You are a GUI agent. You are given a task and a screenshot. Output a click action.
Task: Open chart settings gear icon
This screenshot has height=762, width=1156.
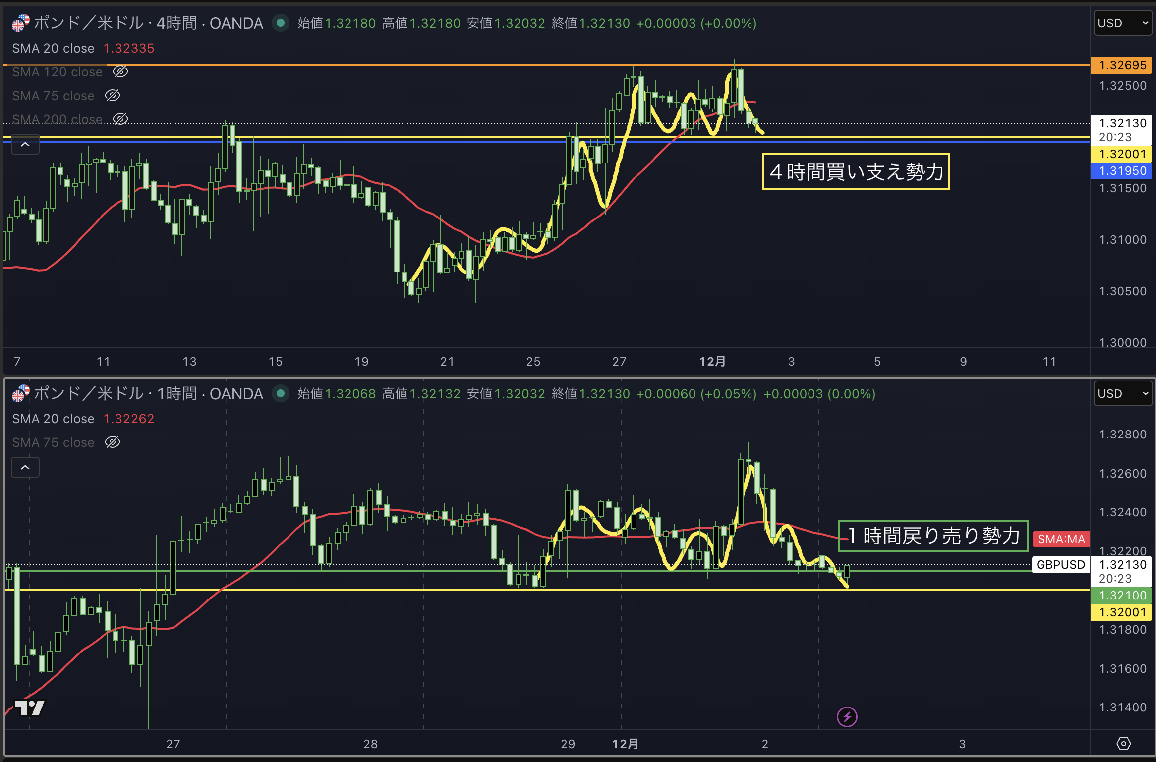[x=1123, y=744]
